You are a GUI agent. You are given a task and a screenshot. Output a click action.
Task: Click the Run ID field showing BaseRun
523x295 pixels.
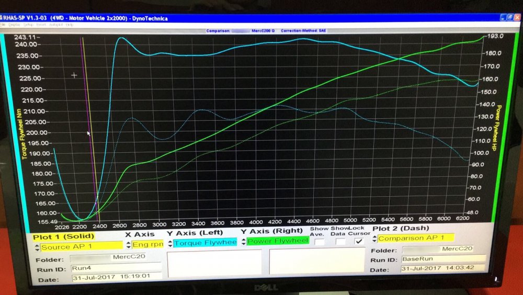(x=444, y=258)
